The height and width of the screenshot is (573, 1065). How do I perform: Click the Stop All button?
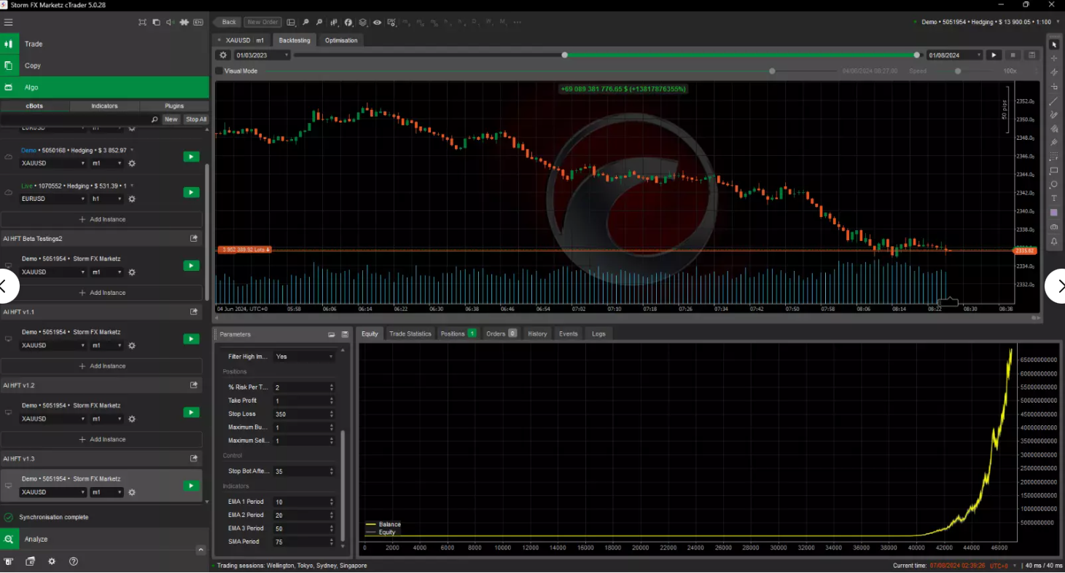coord(195,119)
